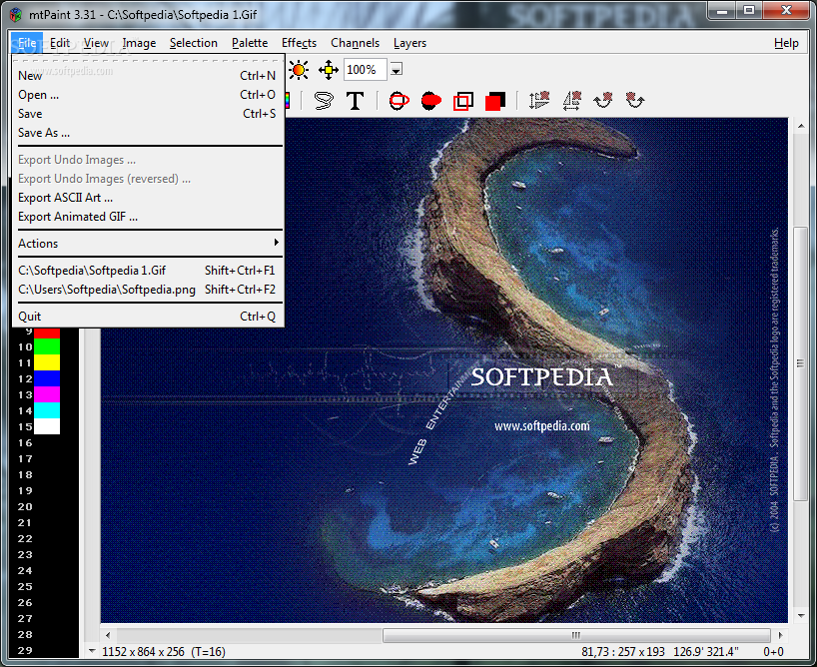Click the scroll down arrow

click(801, 616)
